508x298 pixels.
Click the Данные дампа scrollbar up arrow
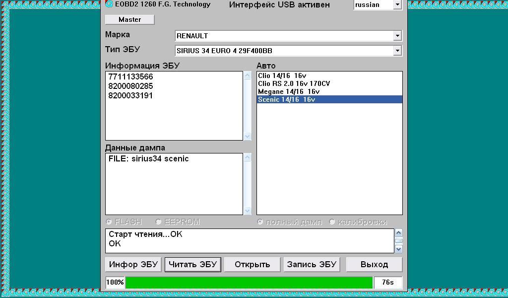[248, 157]
